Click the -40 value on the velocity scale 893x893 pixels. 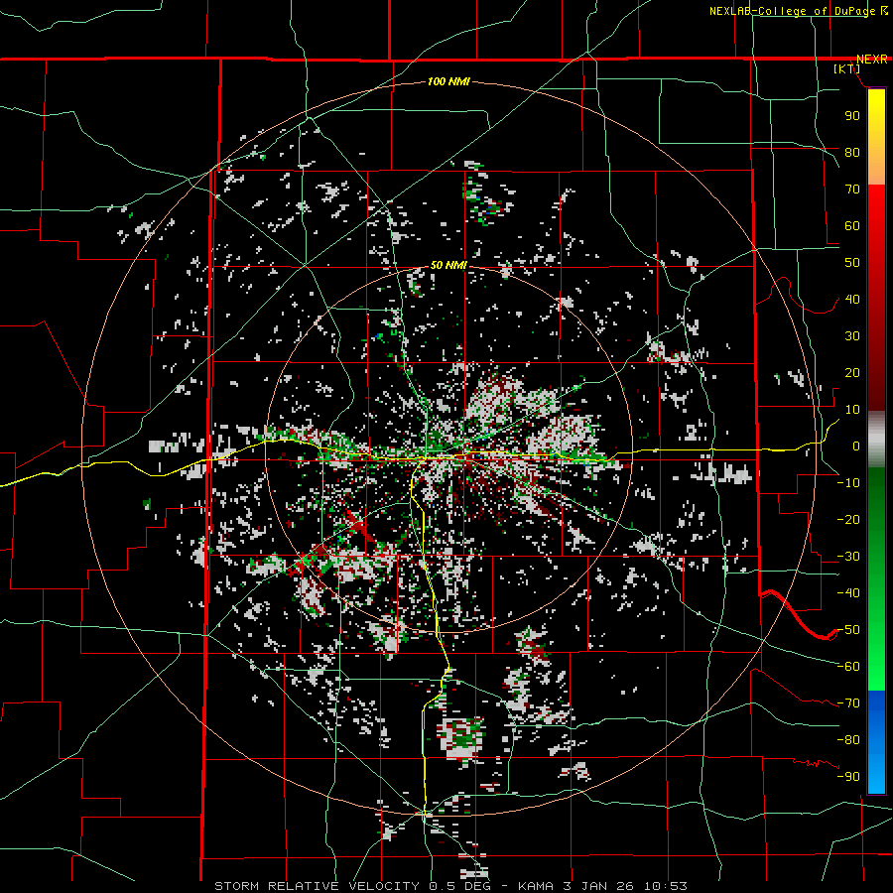click(x=848, y=593)
